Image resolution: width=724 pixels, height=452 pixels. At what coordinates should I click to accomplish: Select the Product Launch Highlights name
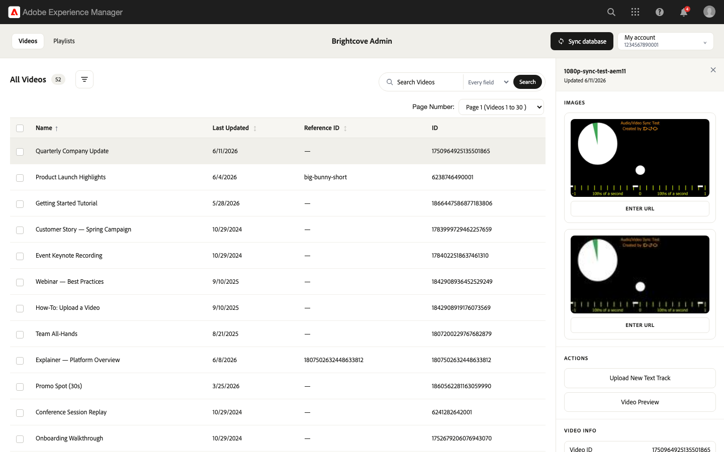click(x=70, y=177)
